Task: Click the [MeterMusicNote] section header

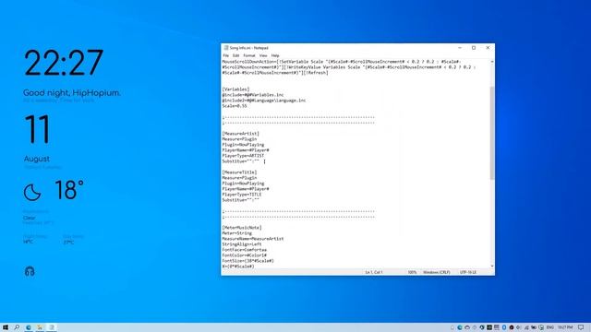Action: click(242, 228)
